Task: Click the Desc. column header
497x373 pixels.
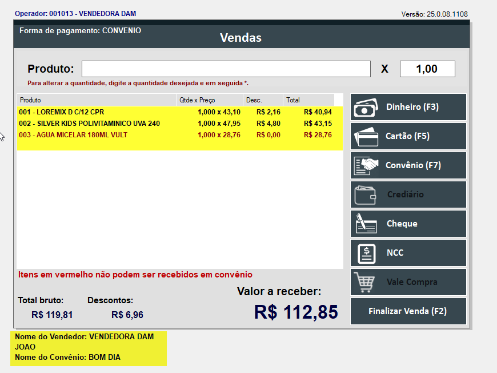Action: click(x=263, y=100)
